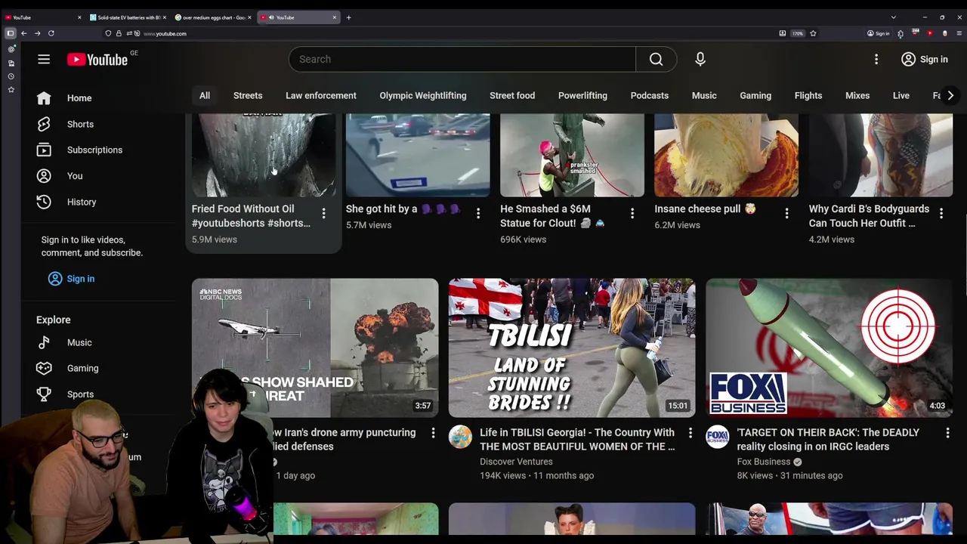Image resolution: width=967 pixels, height=544 pixels.
Task: Open the bookmarks star in browser sidebar
Action: click(x=11, y=89)
